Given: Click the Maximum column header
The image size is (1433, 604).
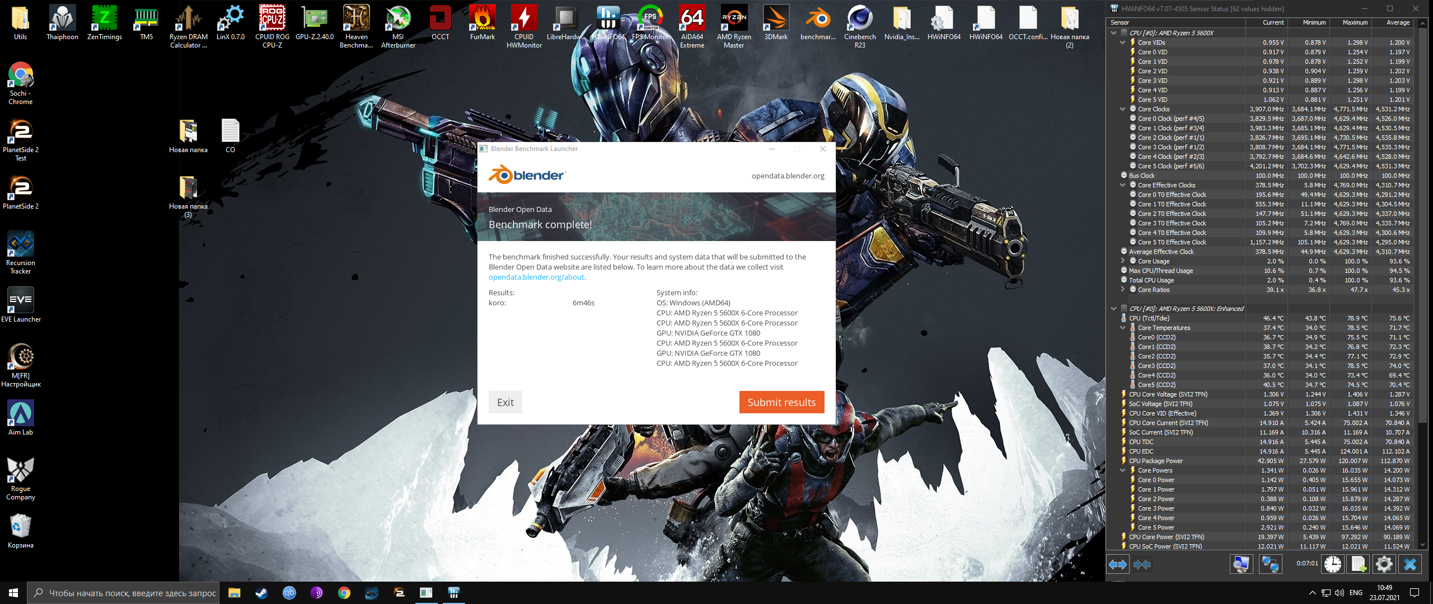Looking at the screenshot, I should click(1355, 22).
